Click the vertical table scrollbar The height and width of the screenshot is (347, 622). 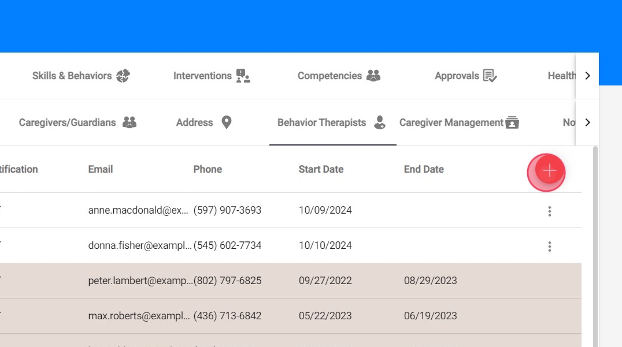pyautogui.click(x=595, y=242)
